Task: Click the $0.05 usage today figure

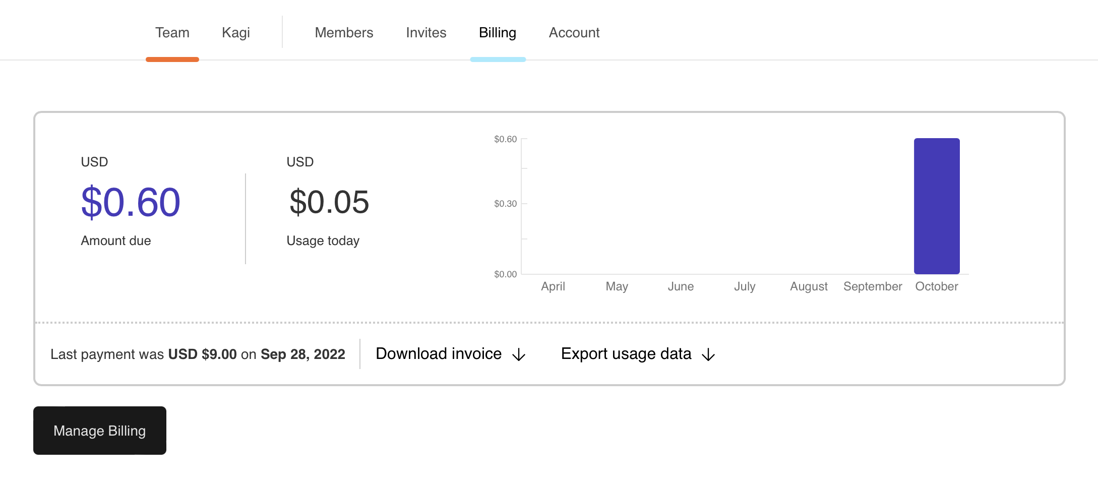Action: (x=329, y=202)
